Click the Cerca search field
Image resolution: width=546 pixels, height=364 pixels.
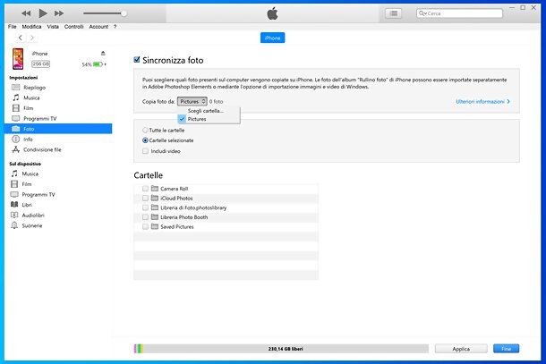tap(460, 13)
